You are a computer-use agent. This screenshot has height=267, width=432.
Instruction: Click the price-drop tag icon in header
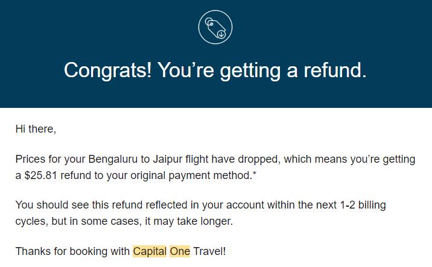[x=215, y=27]
